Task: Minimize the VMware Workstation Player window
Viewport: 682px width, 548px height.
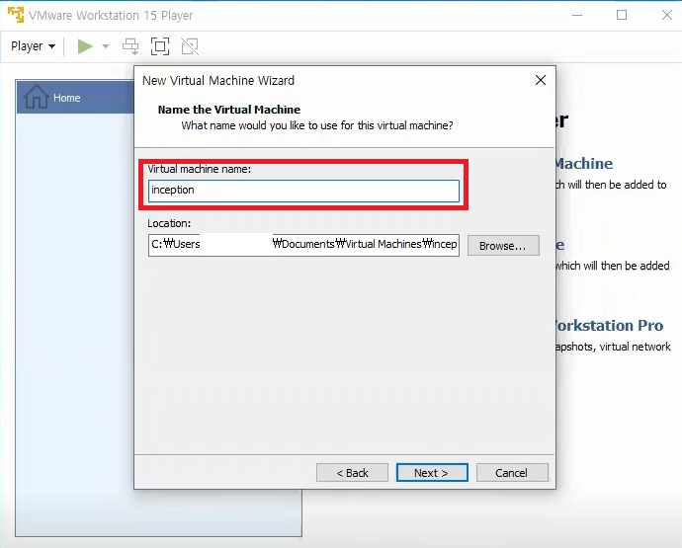Action: (577, 15)
